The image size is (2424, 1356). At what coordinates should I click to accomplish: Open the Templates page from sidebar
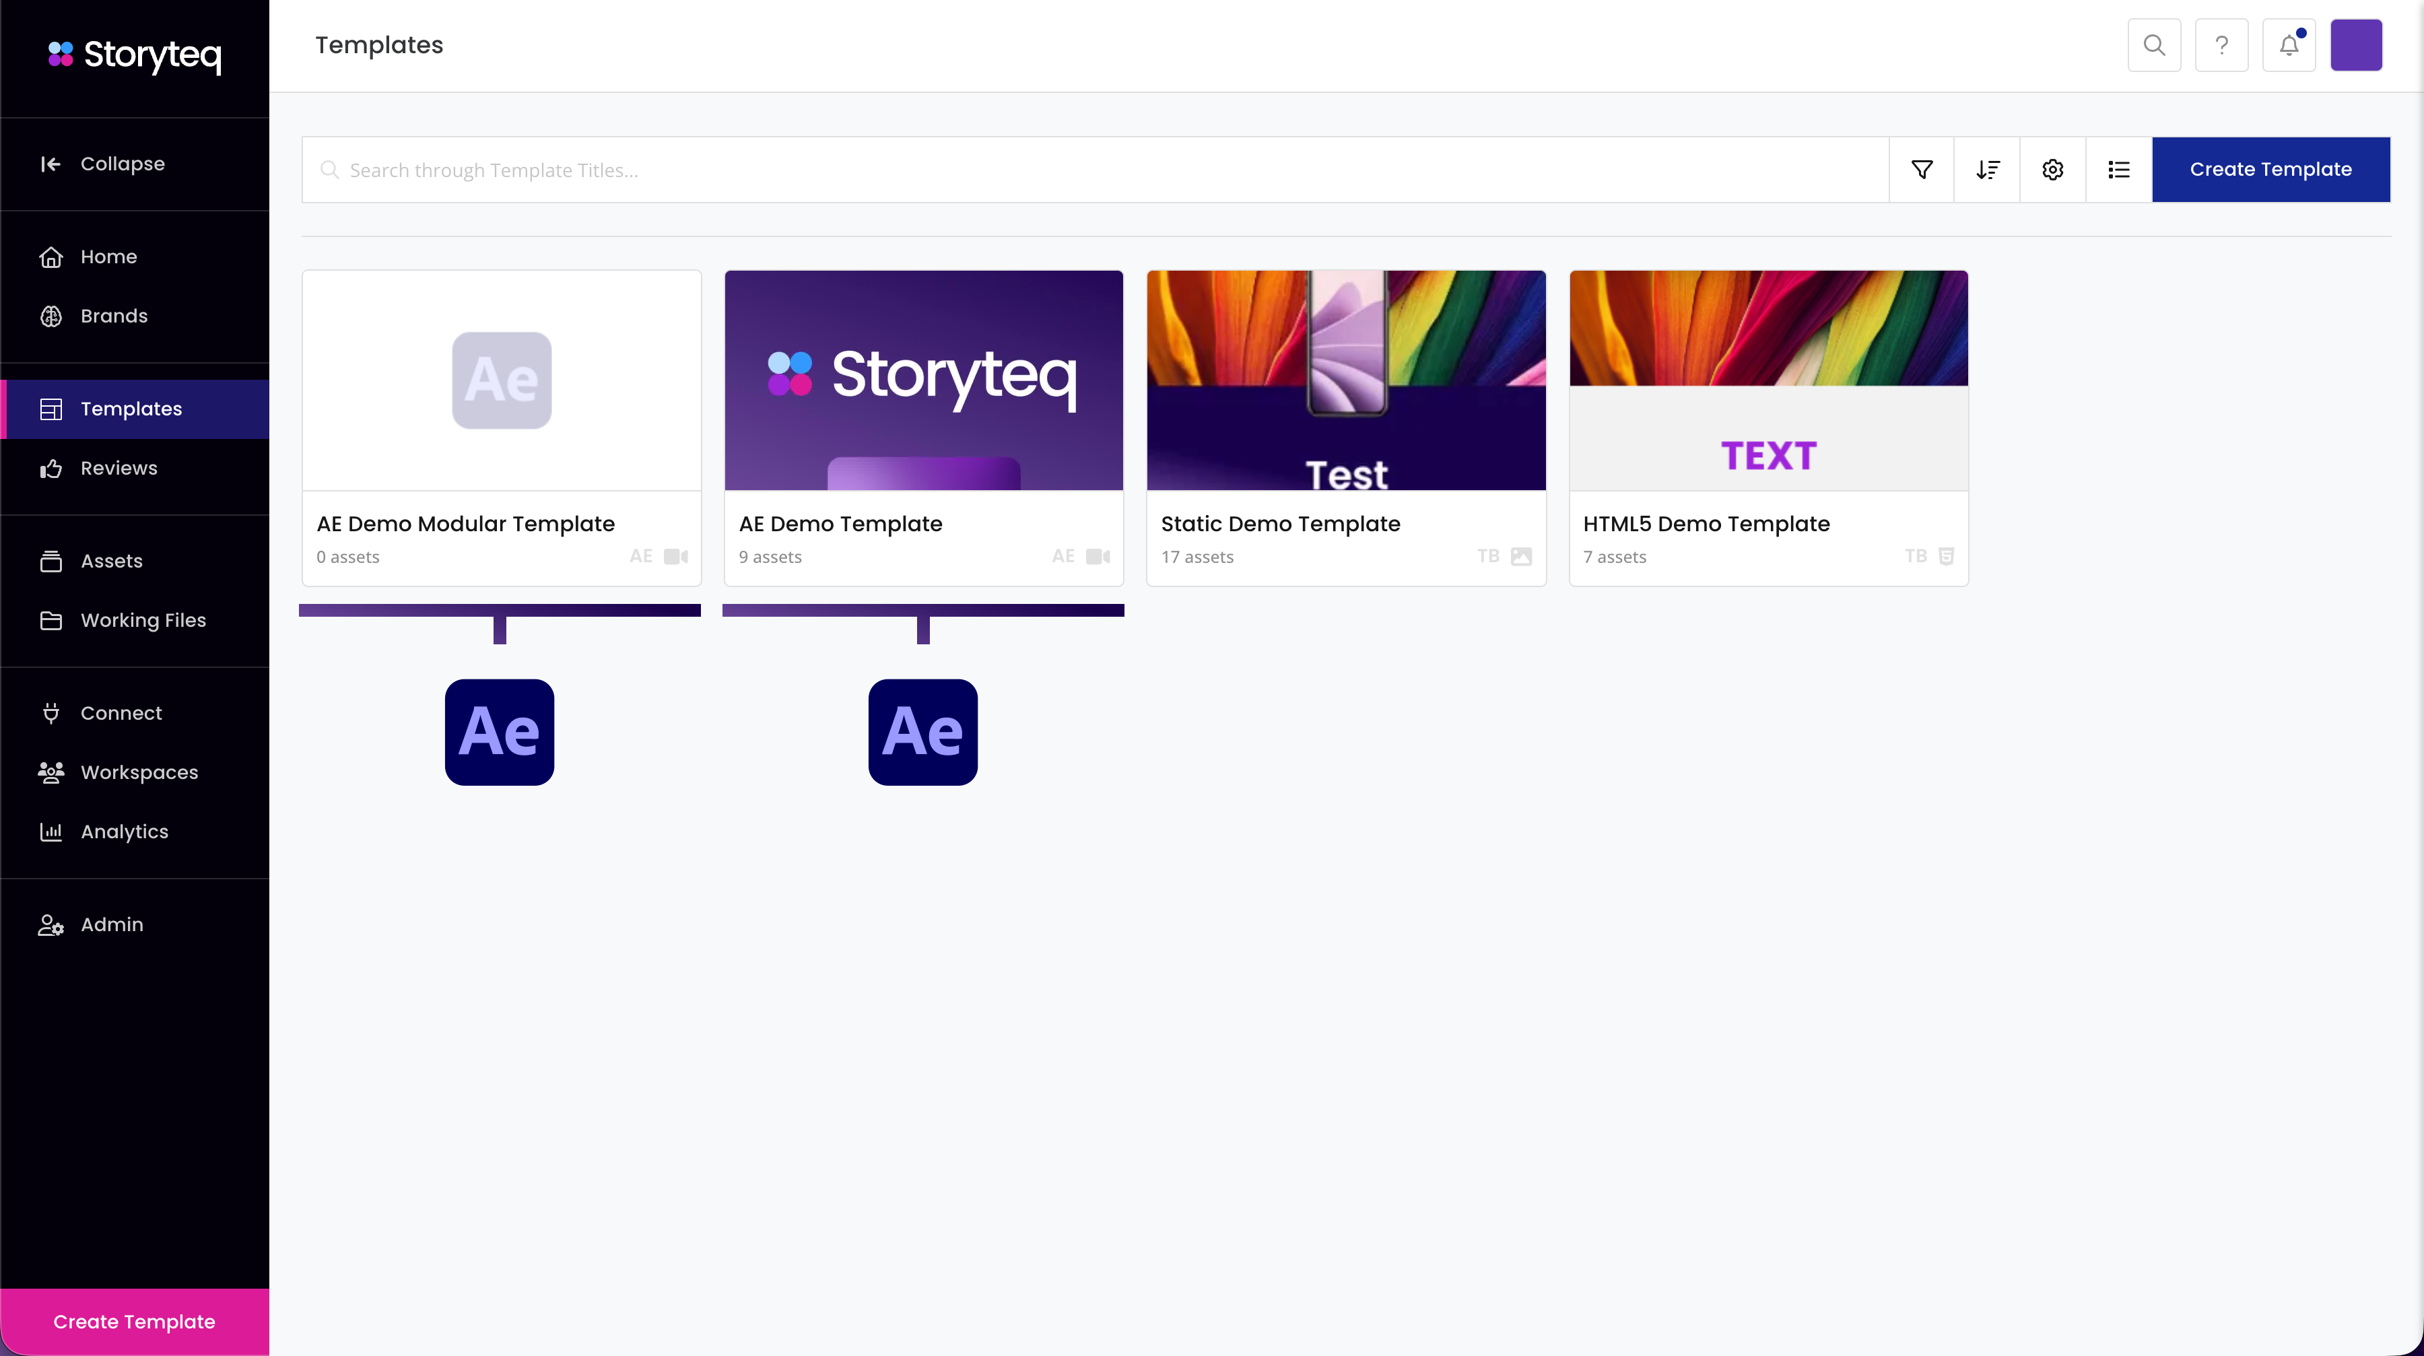click(131, 409)
